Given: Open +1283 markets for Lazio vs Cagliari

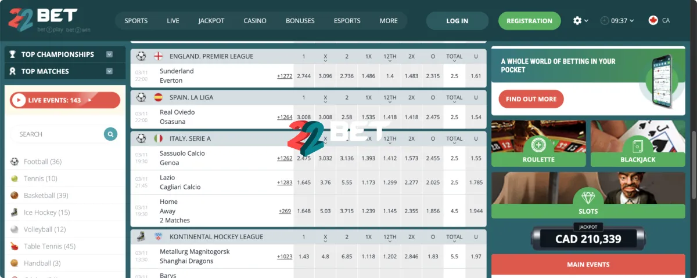Looking at the screenshot, I should (285, 182).
